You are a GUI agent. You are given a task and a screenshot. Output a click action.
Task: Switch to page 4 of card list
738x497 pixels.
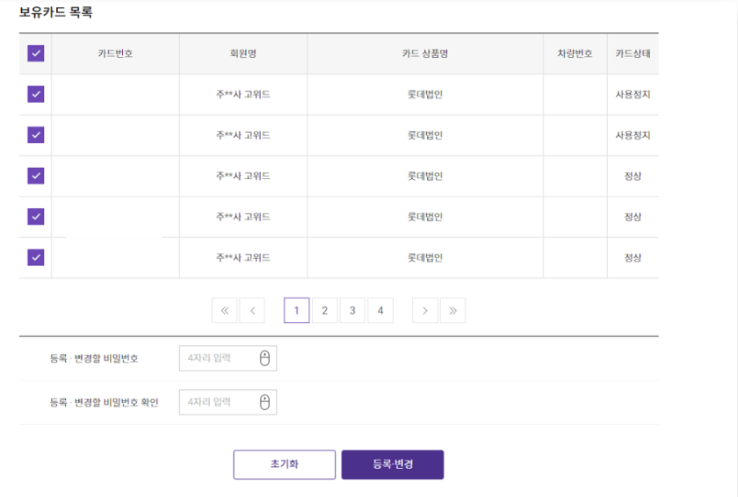click(380, 310)
